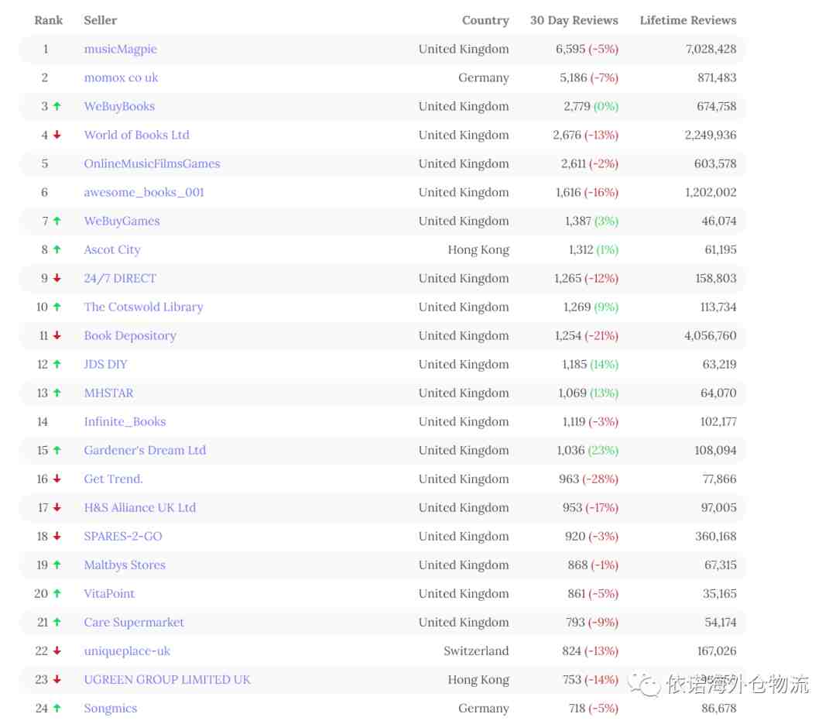Click the down arrow in the uniqueplace-uk row
The width and height of the screenshot is (836, 721).
57,651
